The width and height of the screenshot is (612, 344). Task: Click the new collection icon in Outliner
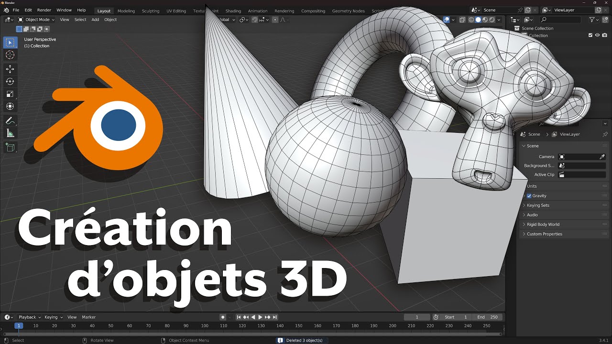click(605, 20)
